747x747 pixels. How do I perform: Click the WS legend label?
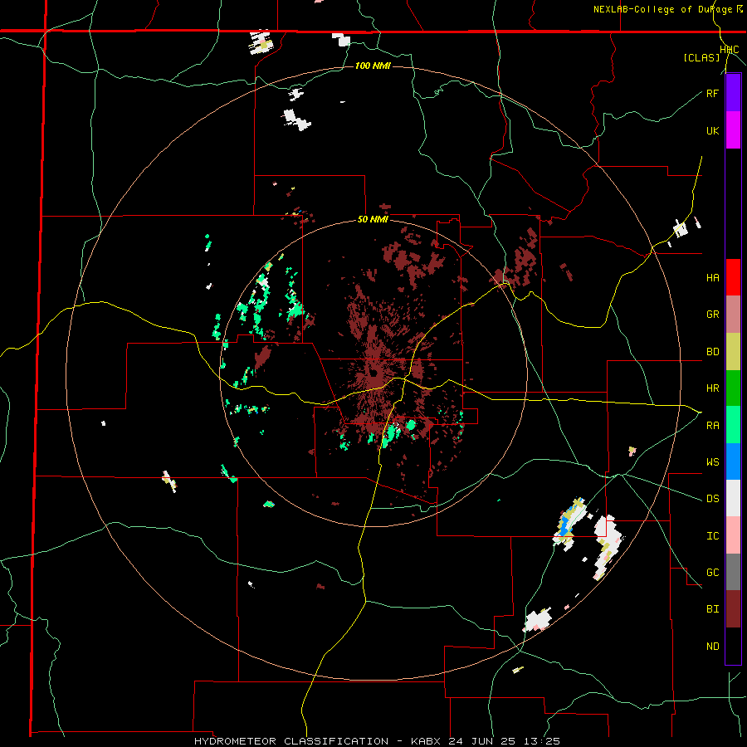pos(713,461)
